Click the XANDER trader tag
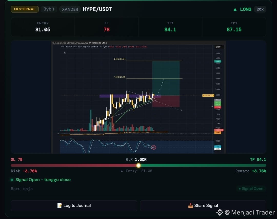 (70, 9)
